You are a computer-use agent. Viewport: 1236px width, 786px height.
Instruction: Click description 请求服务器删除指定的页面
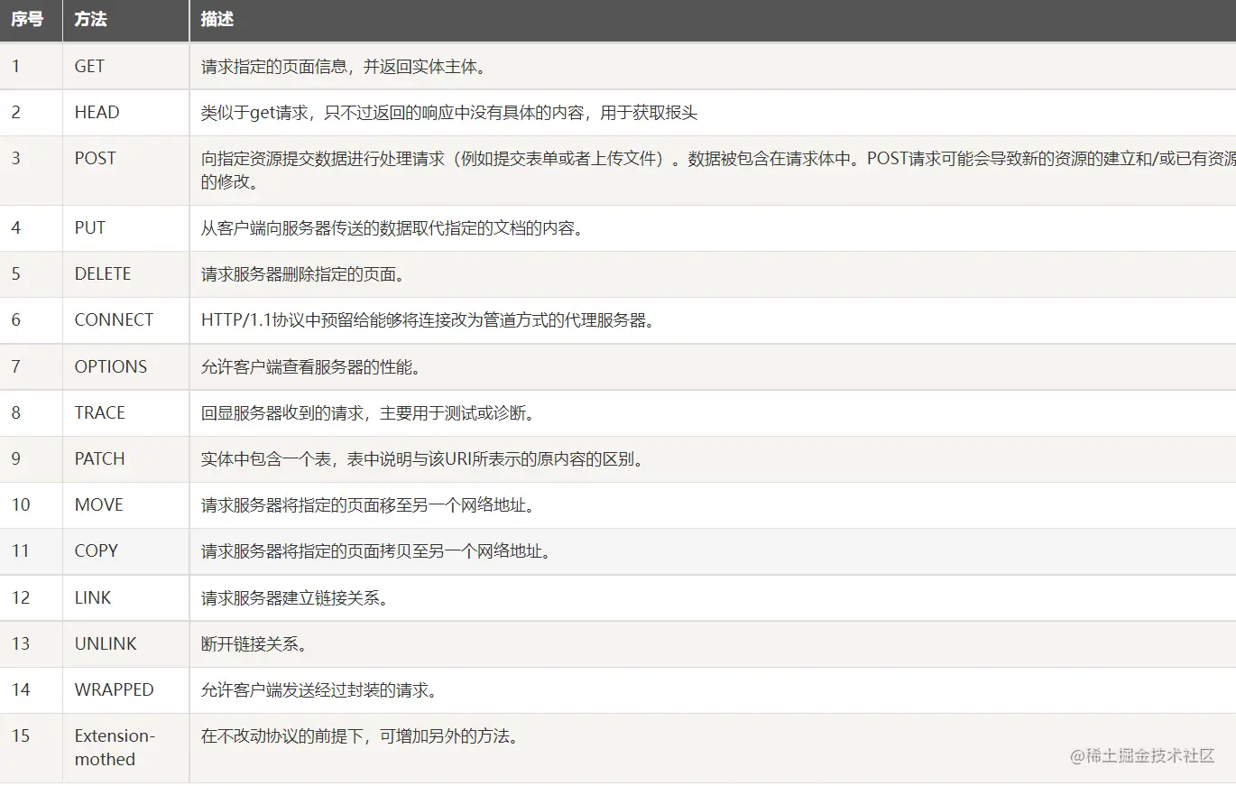(307, 274)
